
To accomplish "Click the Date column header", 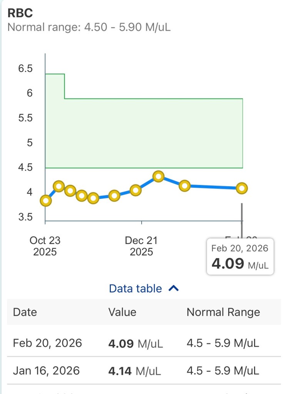I will (25, 312).
